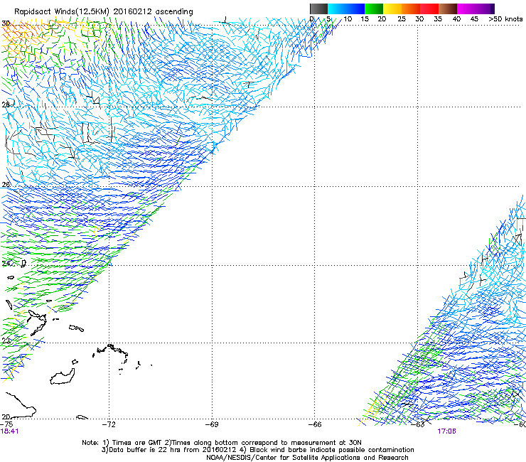Click the purple time stamp '18:41'
The image size is (526, 462).
[9, 431]
